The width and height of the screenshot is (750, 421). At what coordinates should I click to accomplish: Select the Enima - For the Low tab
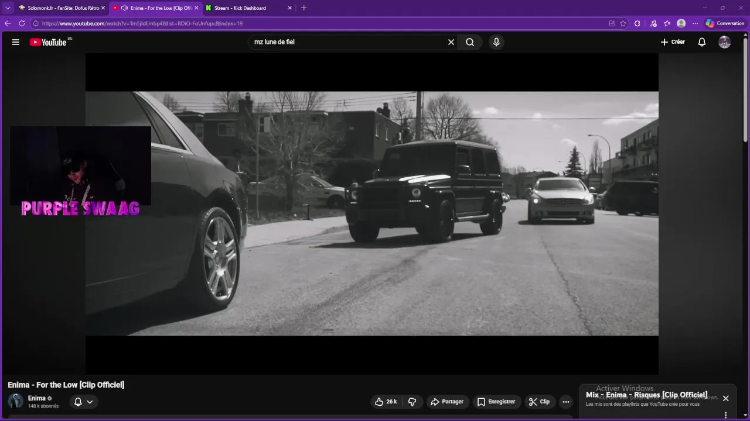(155, 8)
